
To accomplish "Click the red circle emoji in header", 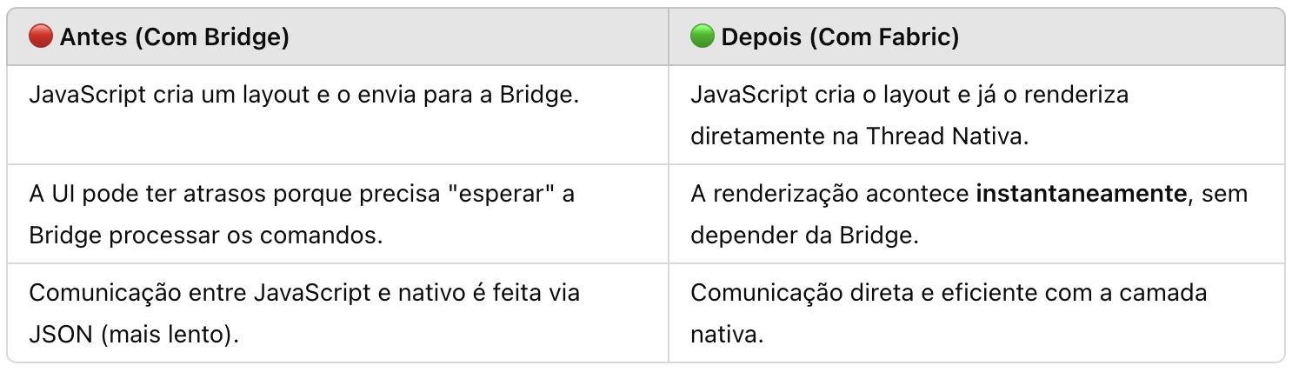I will click(40, 37).
